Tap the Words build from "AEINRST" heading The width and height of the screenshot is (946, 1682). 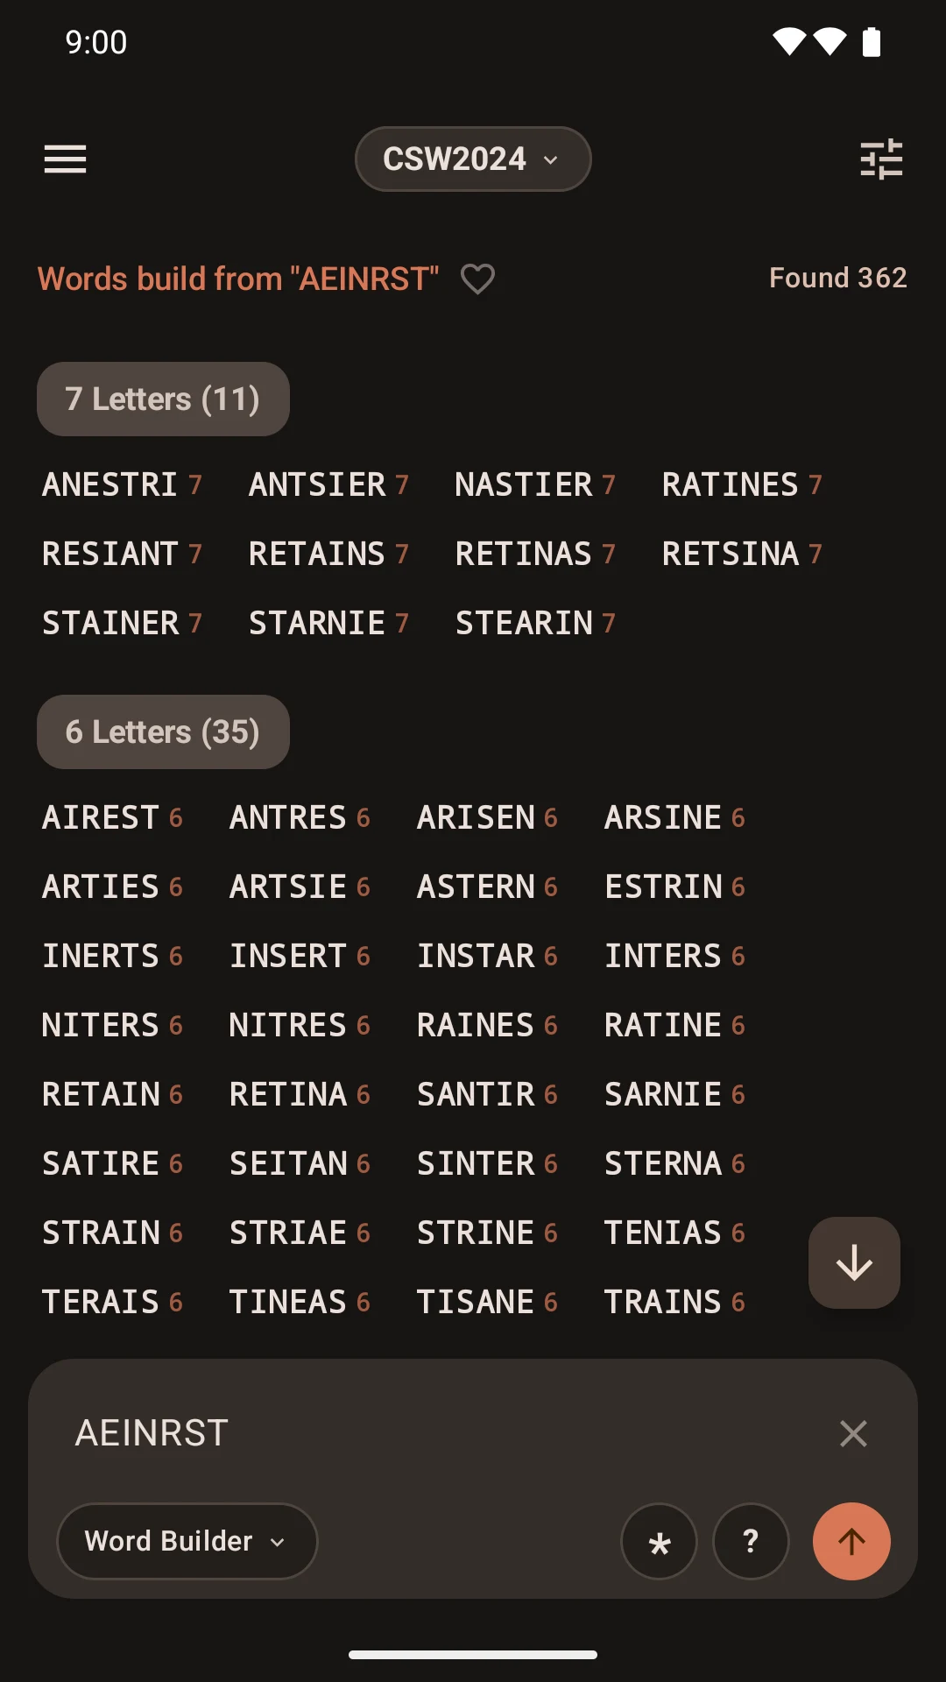pyautogui.click(x=238, y=279)
